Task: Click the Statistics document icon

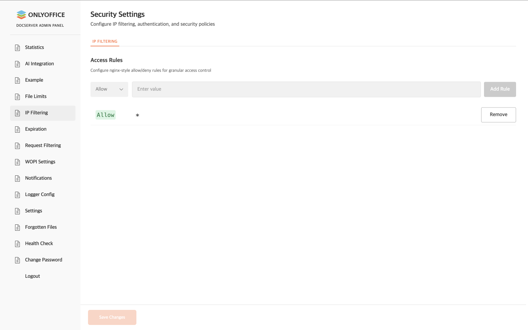Action: tap(18, 48)
